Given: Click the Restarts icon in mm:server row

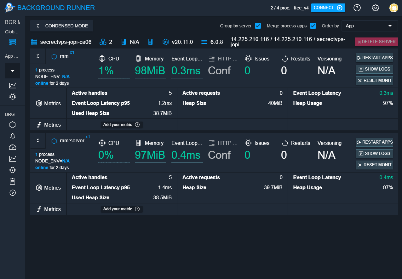Looking at the screenshot, I should click(x=285, y=143).
